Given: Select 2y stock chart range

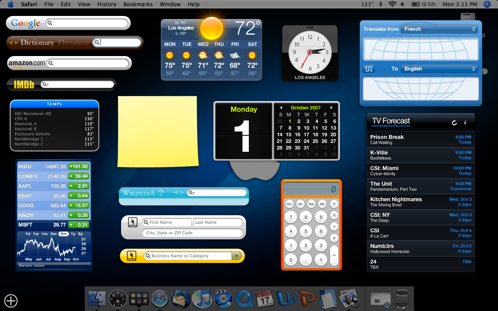Looking at the screenshot, I should (80, 234).
